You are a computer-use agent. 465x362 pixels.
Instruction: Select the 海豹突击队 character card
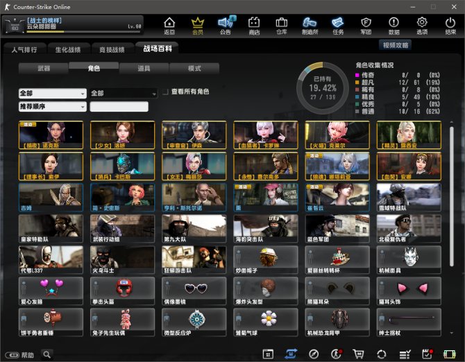pyautogui.click(x=266, y=229)
